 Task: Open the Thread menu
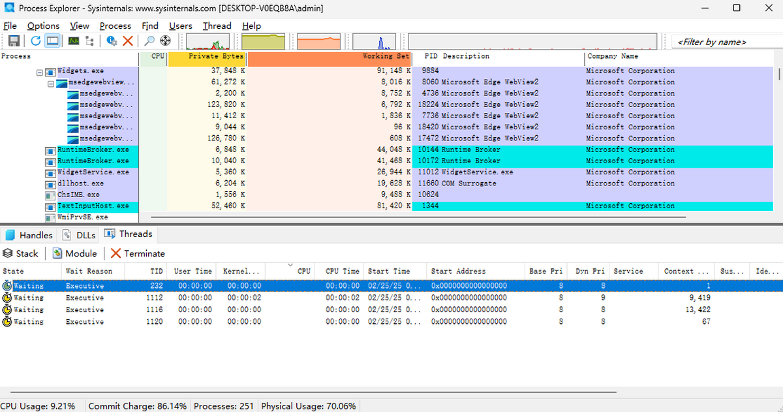click(217, 26)
